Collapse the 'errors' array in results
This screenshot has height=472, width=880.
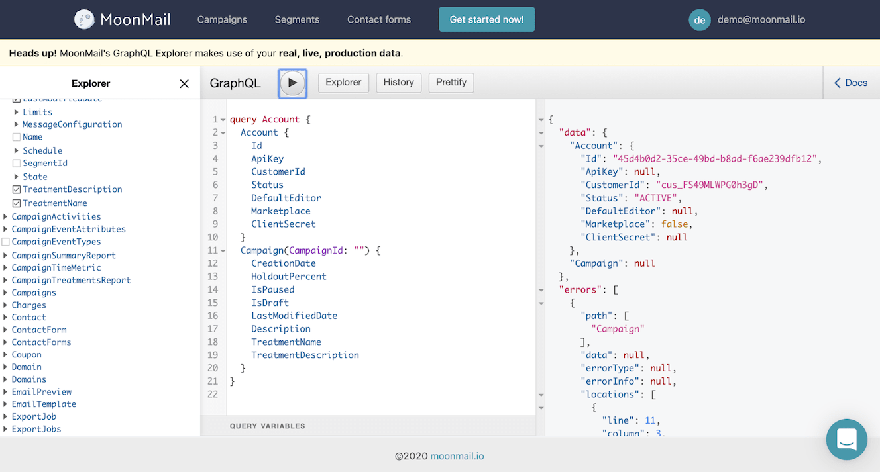click(x=541, y=290)
